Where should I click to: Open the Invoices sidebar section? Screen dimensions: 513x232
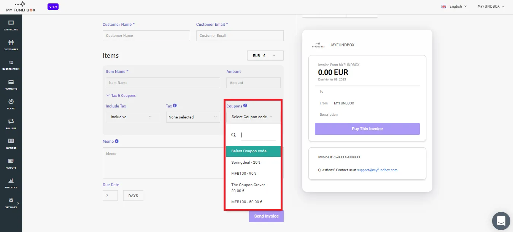[x=11, y=144]
